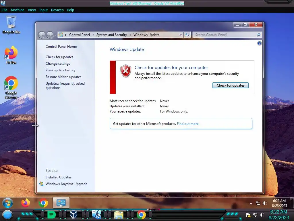Expand the arrow before Control Panel breadcrumb
Screen dimensions: 294x221
[x=66, y=35]
